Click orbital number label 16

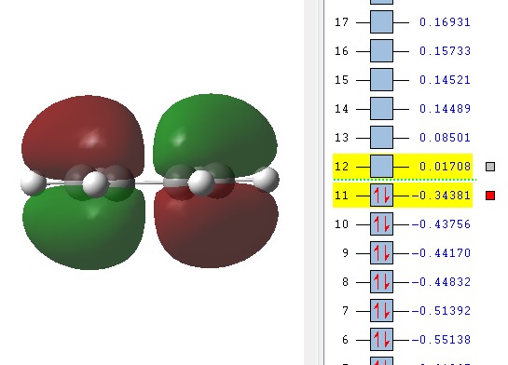point(341,51)
